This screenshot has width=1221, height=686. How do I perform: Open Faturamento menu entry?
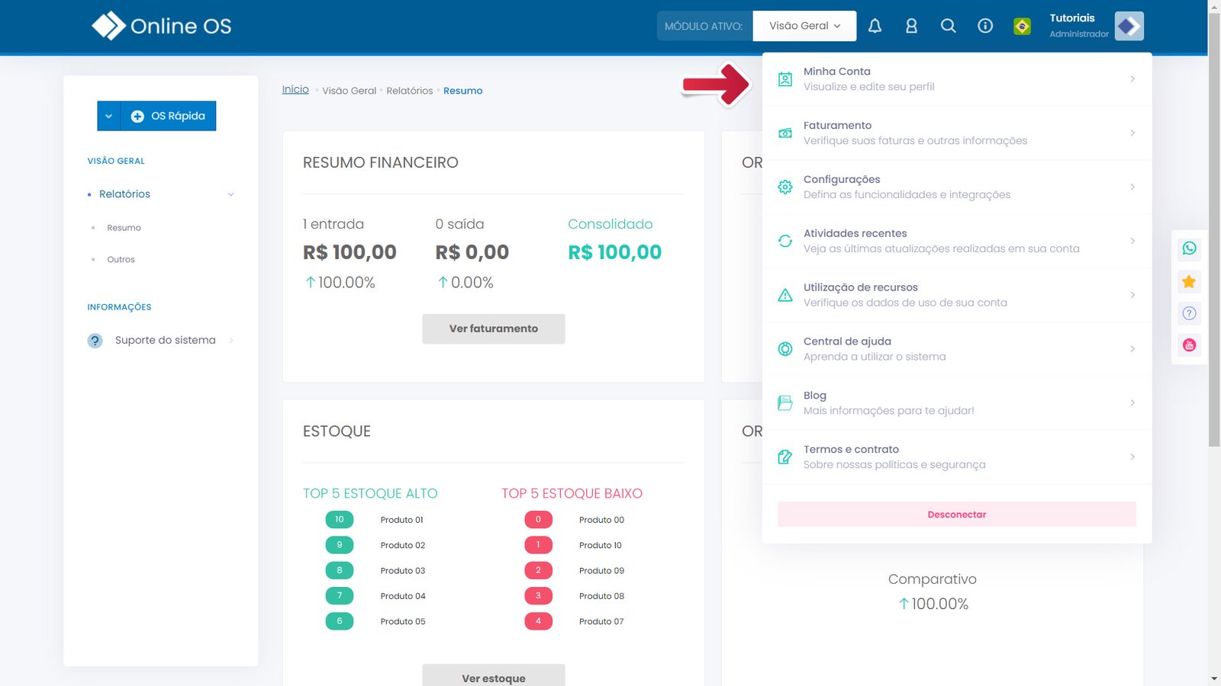[x=957, y=133]
